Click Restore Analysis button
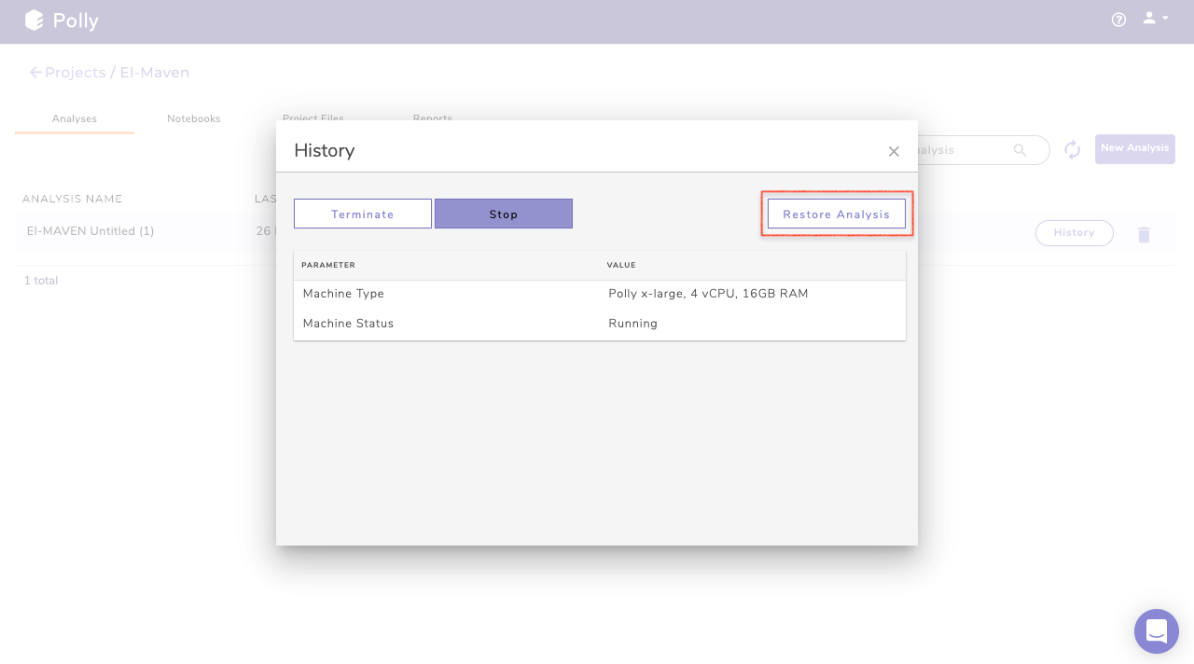Screen dimensions: 1194x664 (x=837, y=214)
